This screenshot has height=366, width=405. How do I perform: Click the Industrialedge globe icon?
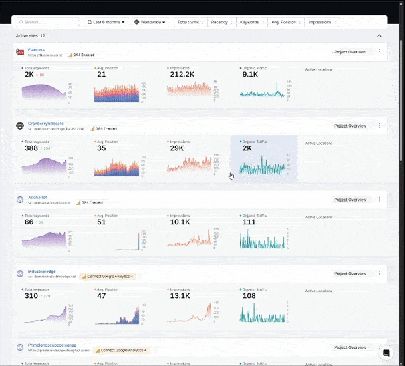coord(20,274)
